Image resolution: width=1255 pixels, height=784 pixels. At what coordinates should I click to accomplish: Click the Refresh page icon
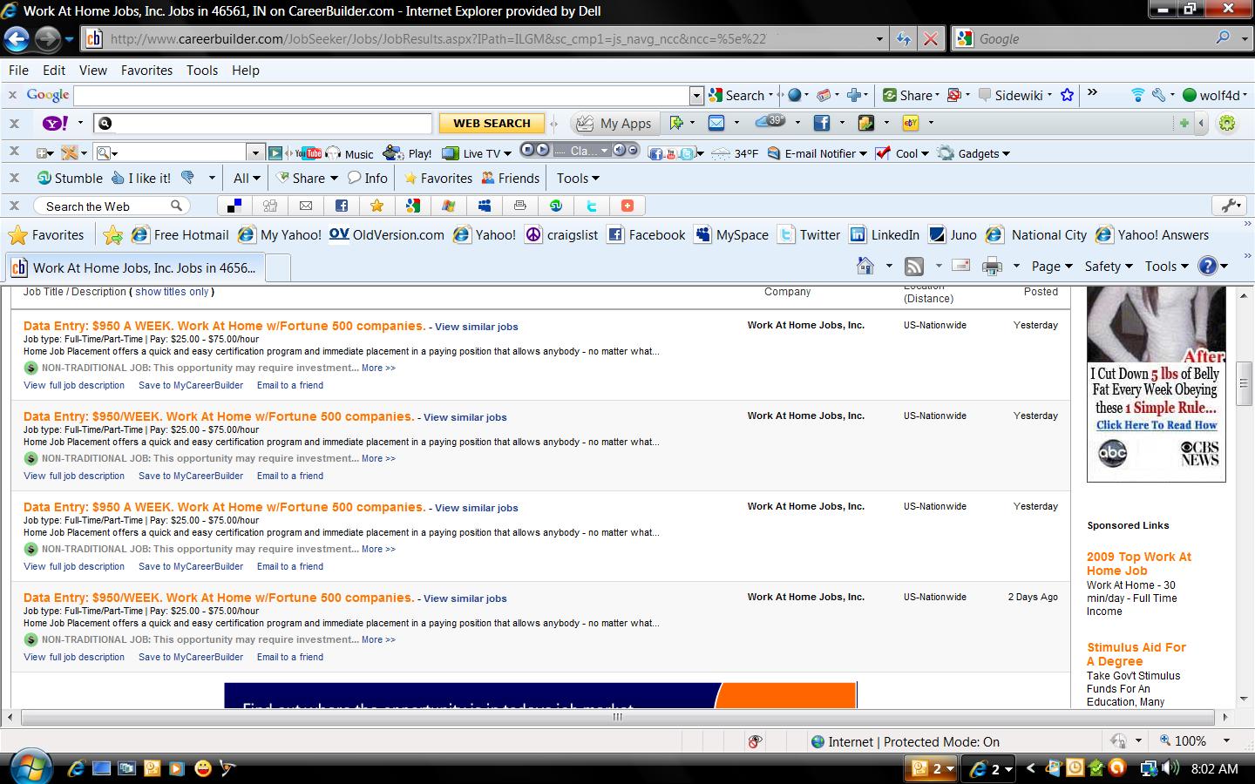tap(904, 39)
